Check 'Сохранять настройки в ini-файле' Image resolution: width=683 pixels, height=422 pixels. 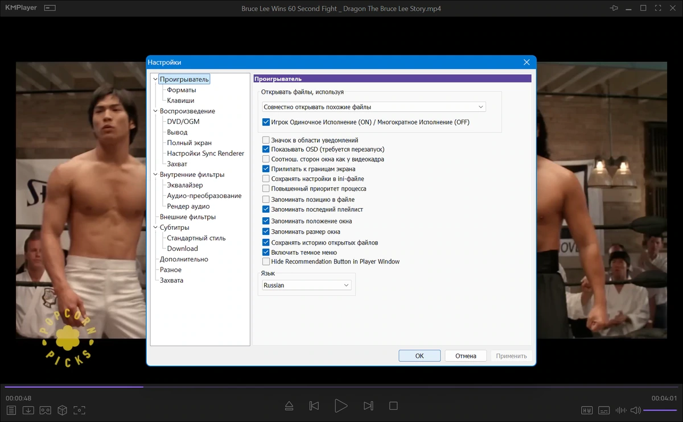pyautogui.click(x=266, y=179)
